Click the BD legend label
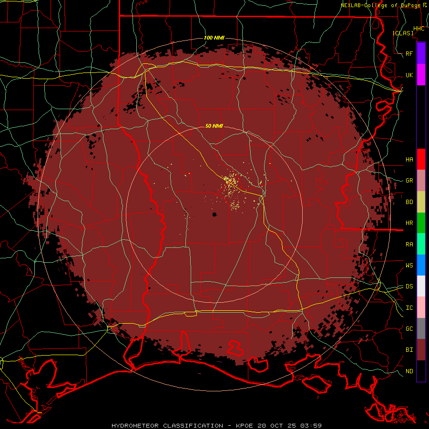Viewport: 429px width, 429px height. (409, 202)
